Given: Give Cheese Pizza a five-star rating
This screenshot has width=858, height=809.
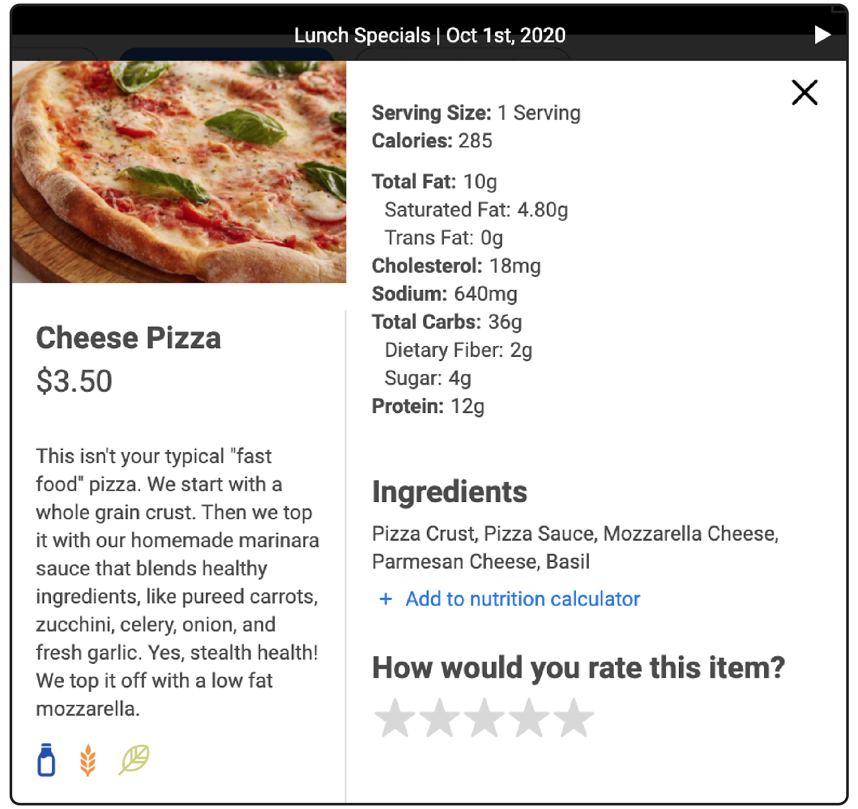Looking at the screenshot, I should (573, 717).
